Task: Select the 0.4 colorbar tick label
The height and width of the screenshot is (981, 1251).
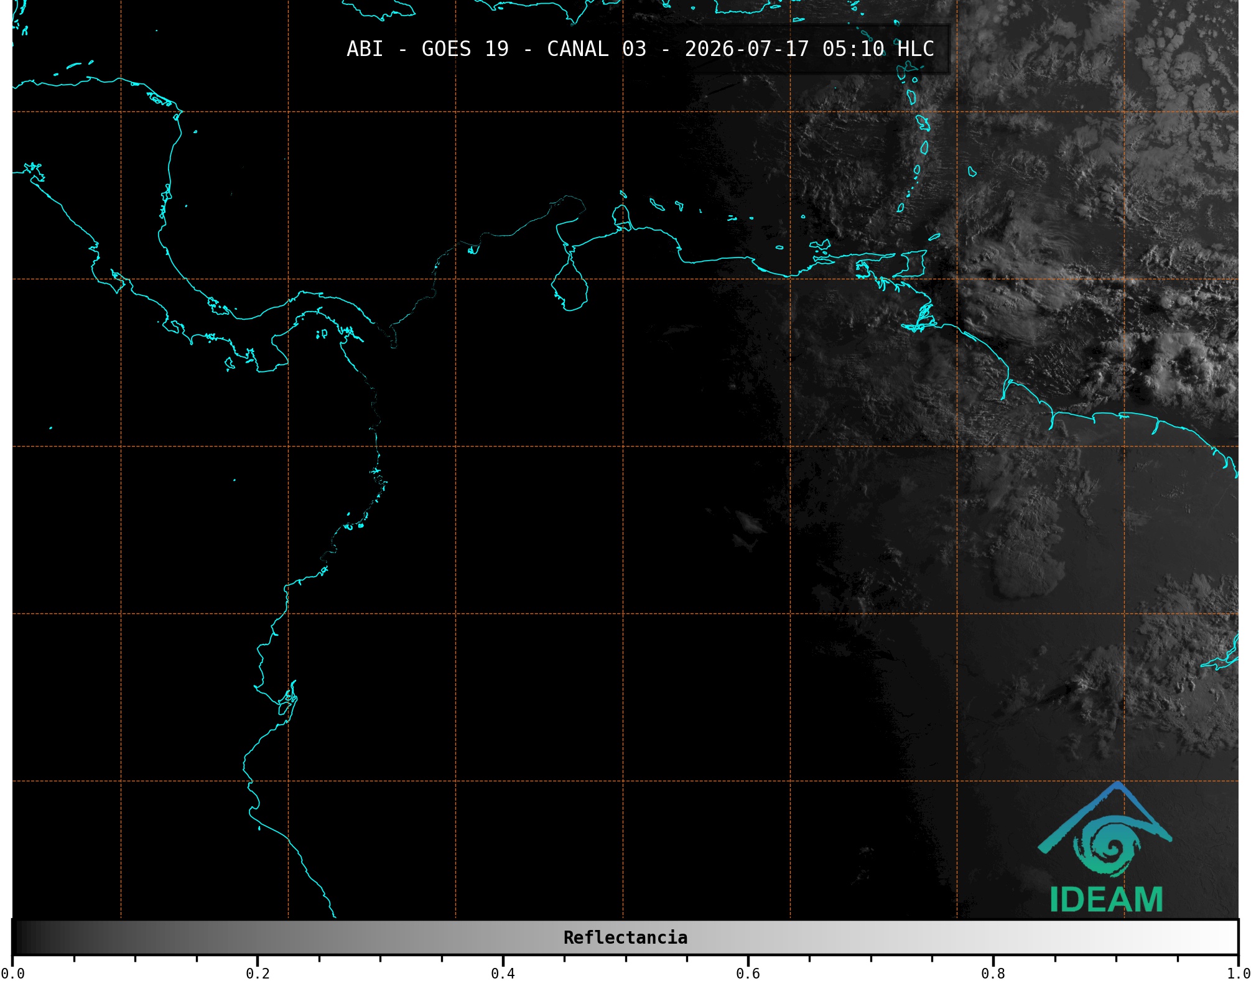Action: [x=503, y=973]
